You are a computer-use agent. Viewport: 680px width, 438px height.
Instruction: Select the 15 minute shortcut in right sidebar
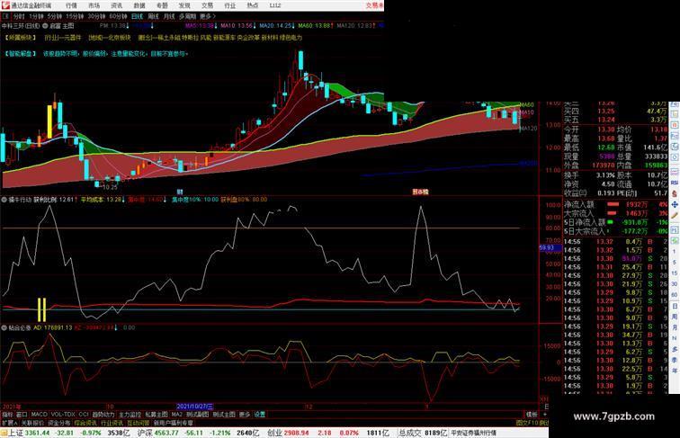[x=675, y=273]
